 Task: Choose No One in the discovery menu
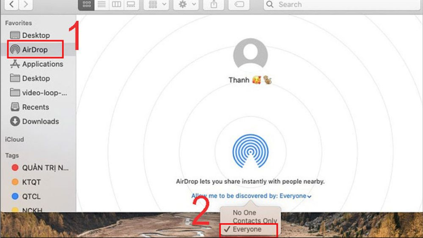244,213
